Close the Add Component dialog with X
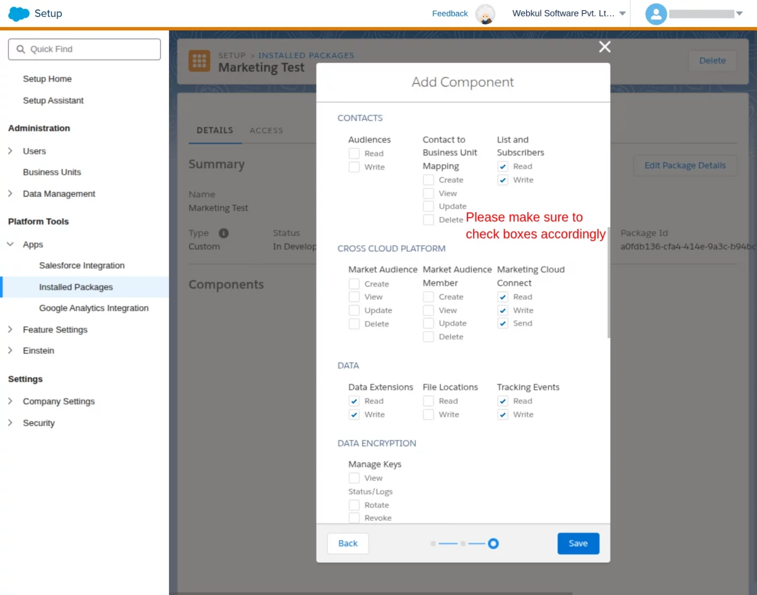The image size is (757, 595). point(604,47)
